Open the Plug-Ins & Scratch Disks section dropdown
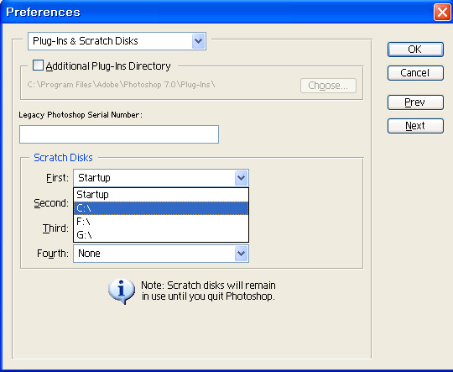Viewport: 453px width, 372px height. [x=117, y=41]
